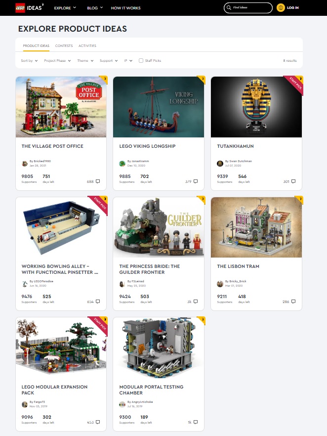Click the LEGO Ideas logo
This screenshot has height=436, width=327.
(29, 7)
